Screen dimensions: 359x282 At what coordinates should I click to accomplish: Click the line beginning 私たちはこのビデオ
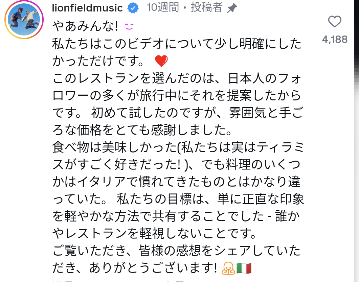coord(176,44)
